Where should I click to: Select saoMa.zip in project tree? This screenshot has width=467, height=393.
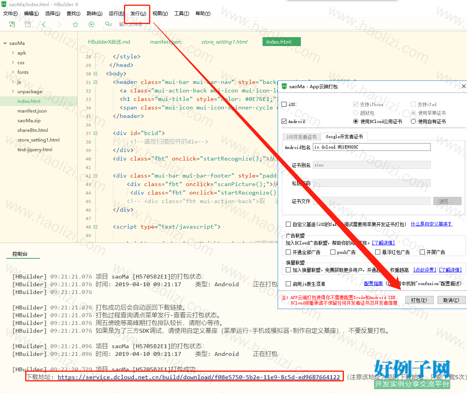29,121
